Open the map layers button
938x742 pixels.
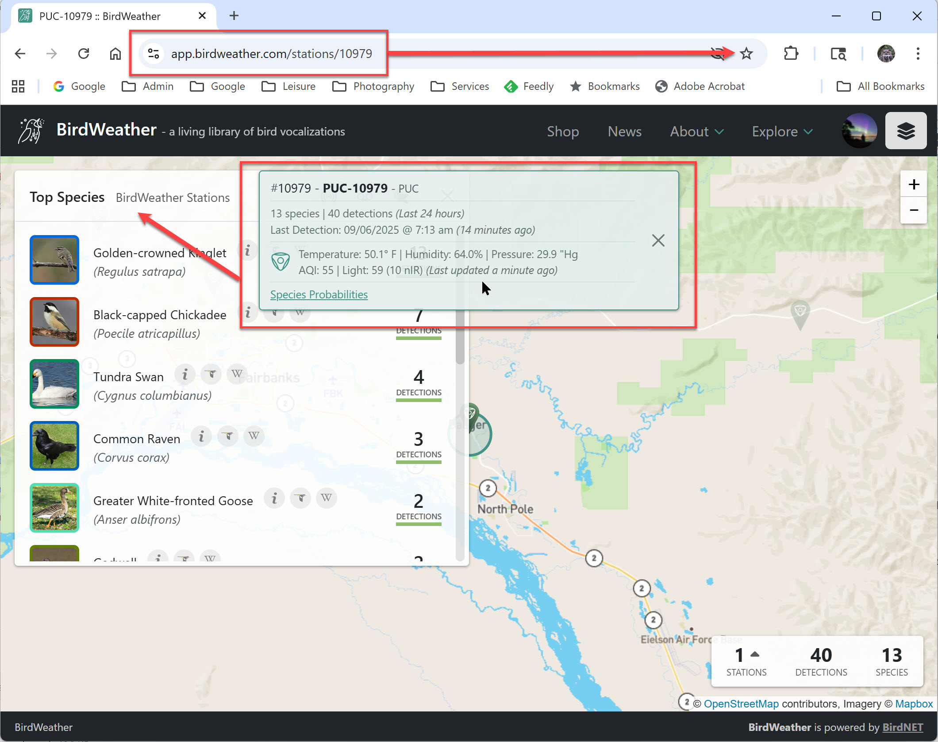pos(905,131)
